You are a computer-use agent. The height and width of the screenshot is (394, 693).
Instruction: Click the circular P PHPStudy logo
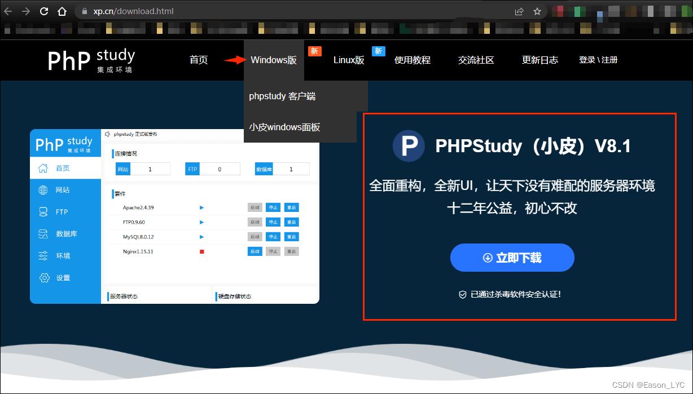409,145
